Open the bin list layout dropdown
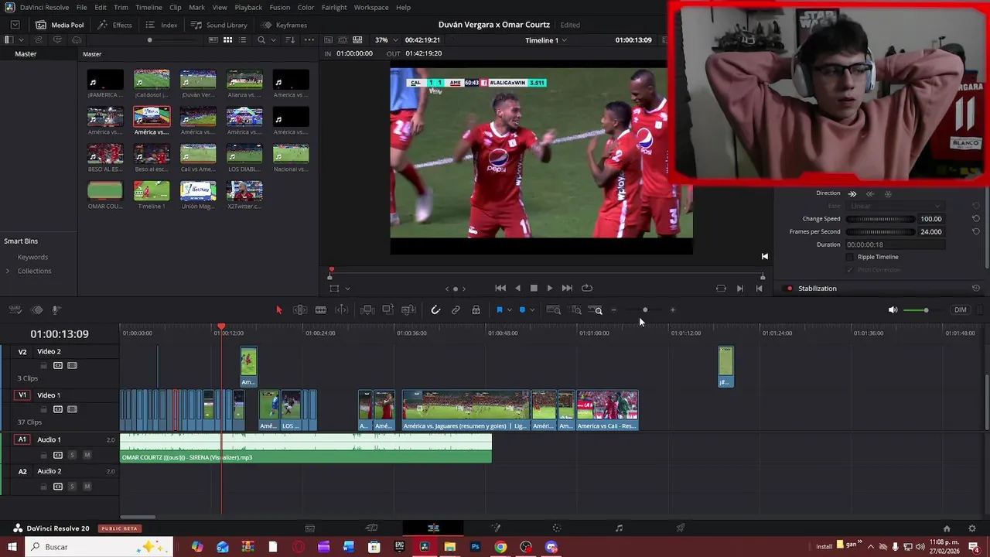 click(20, 40)
